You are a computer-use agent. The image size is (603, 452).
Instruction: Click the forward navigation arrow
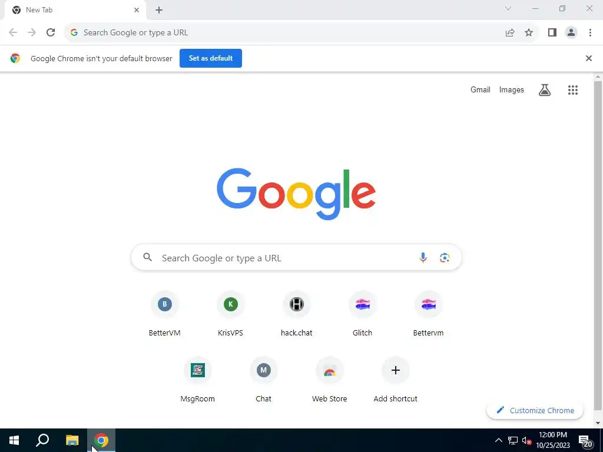click(x=32, y=33)
